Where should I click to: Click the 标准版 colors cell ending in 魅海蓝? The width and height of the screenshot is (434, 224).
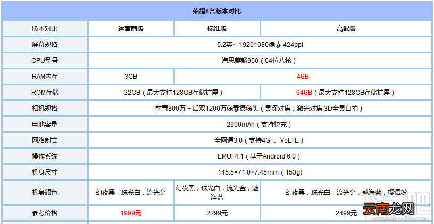point(217,193)
